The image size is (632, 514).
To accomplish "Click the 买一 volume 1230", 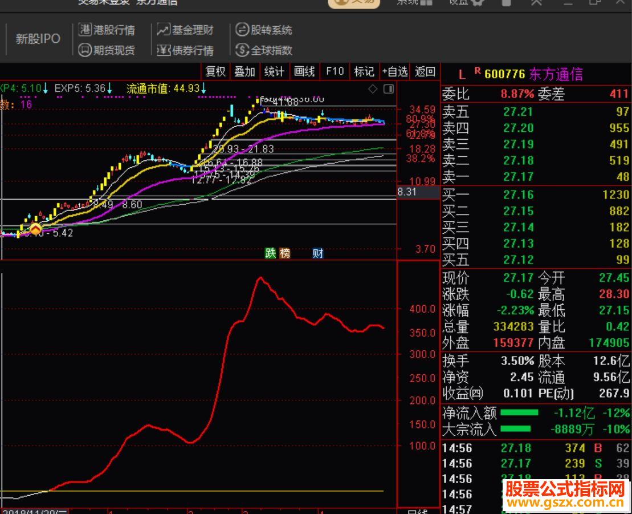I will [x=616, y=195].
